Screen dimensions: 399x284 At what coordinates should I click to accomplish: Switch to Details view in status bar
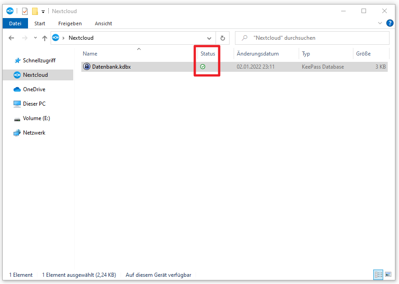[x=378, y=275]
